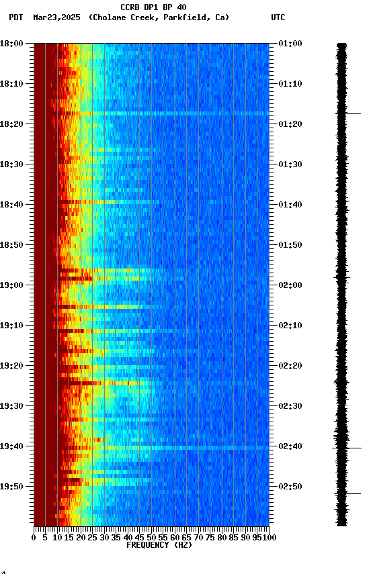
Task: Click the seismogram event marker near 01:17 UTC
Action: tap(348, 114)
